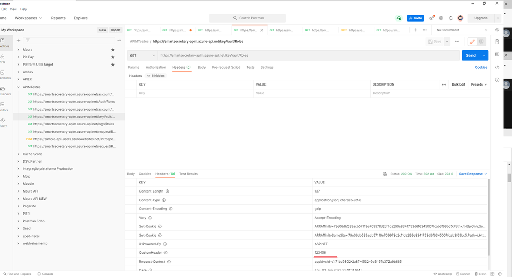Open the Send button dropdown arrow
The width and height of the screenshot is (512, 277).
click(484, 56)
